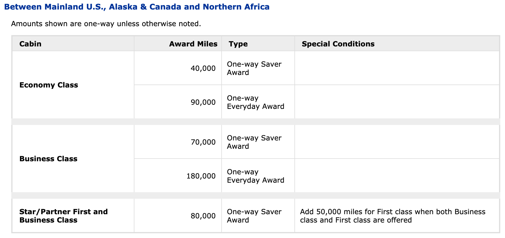Click the Special Conditions column header
Screen dimensions: 505x238
[x=338, y=44]
